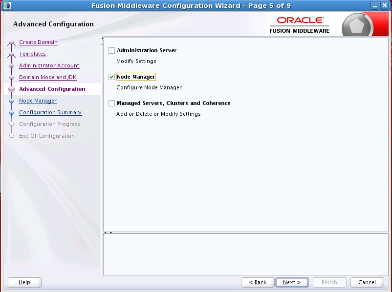392x292 pixels.
Task: Uncheck the Node Manager checkbox
Action: (x=111, y=77)
